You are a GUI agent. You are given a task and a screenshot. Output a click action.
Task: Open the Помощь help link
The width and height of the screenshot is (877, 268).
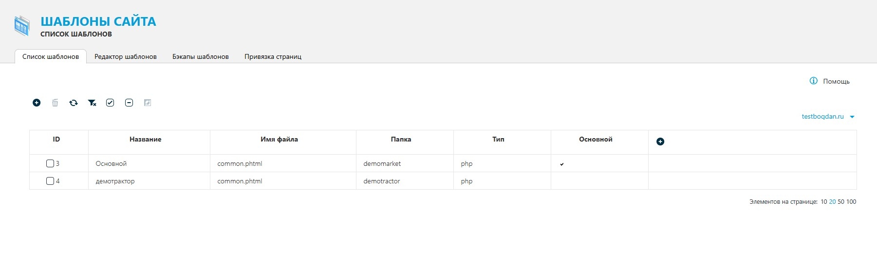836,81
